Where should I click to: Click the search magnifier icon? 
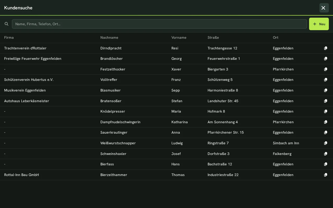tap(7, 24)
